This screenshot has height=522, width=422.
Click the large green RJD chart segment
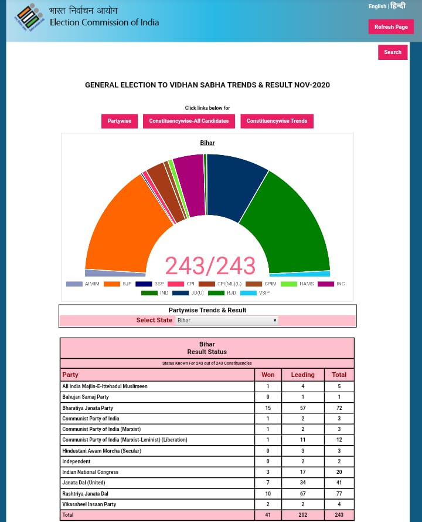pos(289,227)
